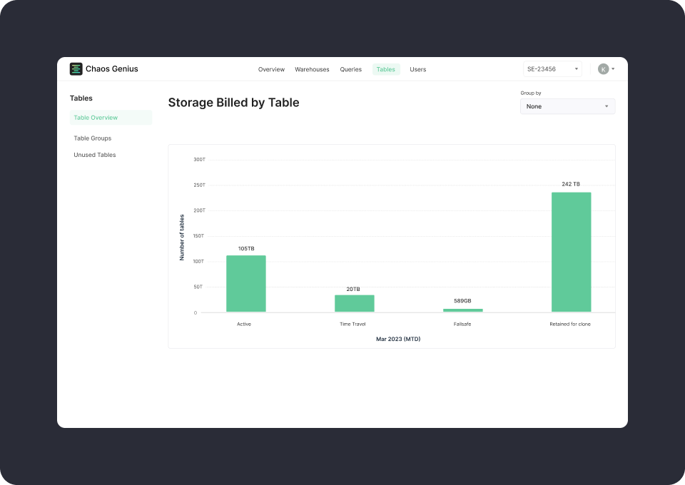Viewport: 685px width, 485px height.
Task: Click the Chaos Genius logo icon
Action: (x=76, y=68)
